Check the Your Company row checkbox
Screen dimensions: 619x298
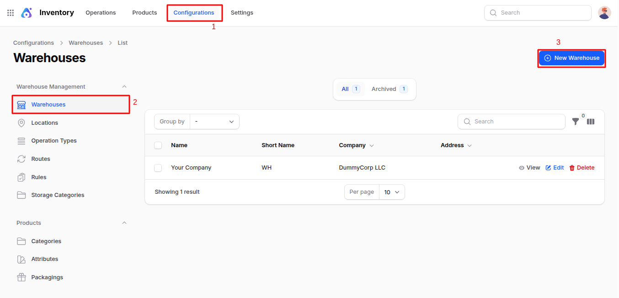[x=158, y=168]
